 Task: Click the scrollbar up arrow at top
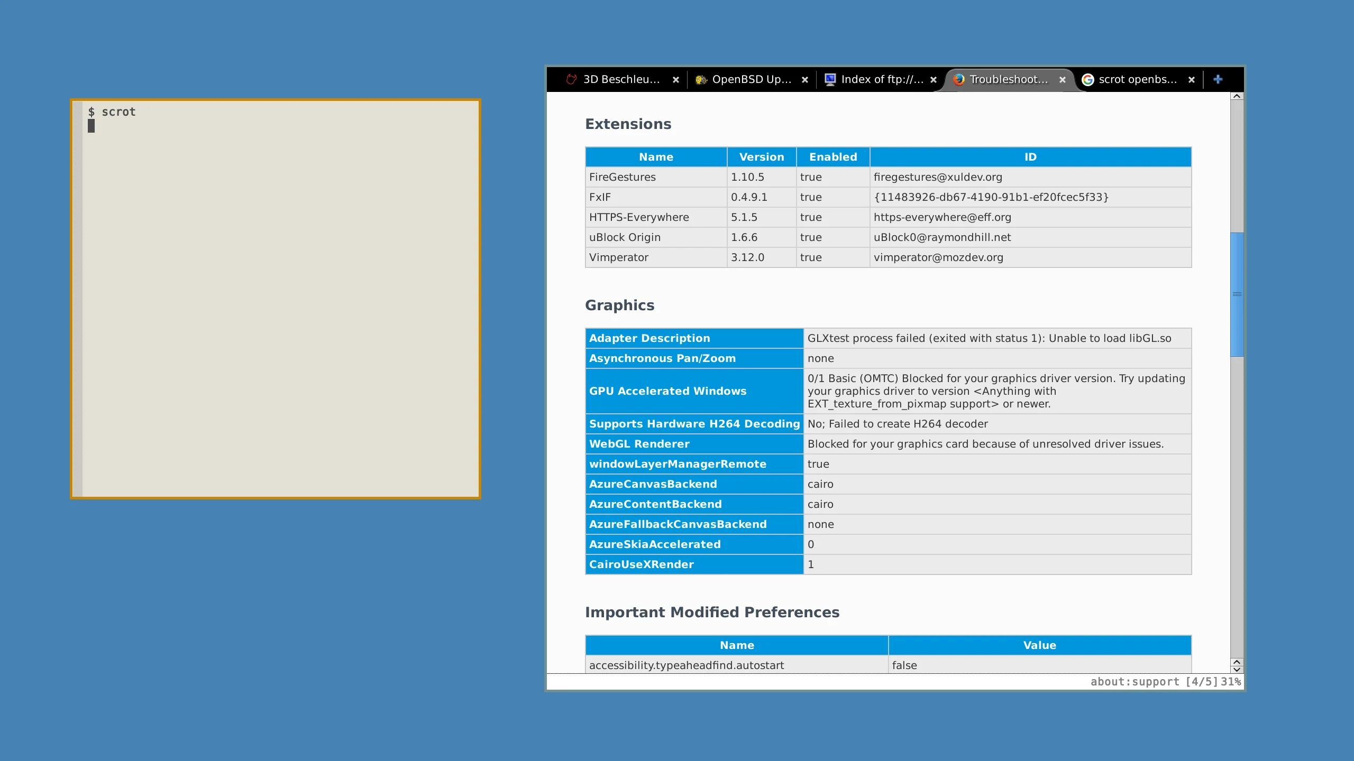(1237, 96)
